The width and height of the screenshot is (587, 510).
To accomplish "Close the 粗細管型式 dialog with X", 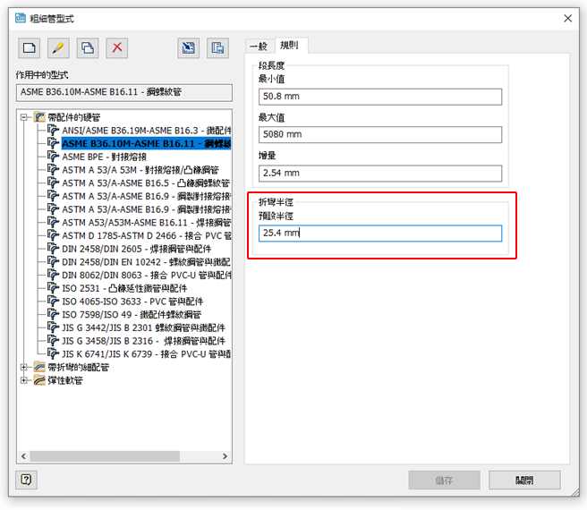I will click(x=567, y=19).
